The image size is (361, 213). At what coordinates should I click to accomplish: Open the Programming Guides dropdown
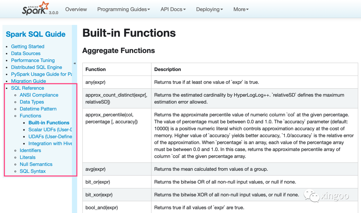(123, 9)
